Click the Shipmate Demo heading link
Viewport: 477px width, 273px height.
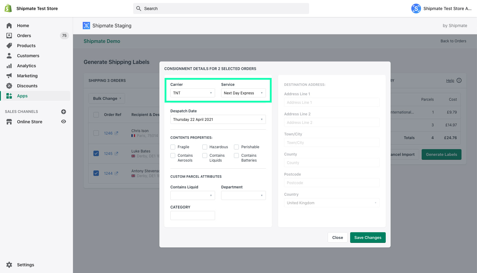[102, 41]
